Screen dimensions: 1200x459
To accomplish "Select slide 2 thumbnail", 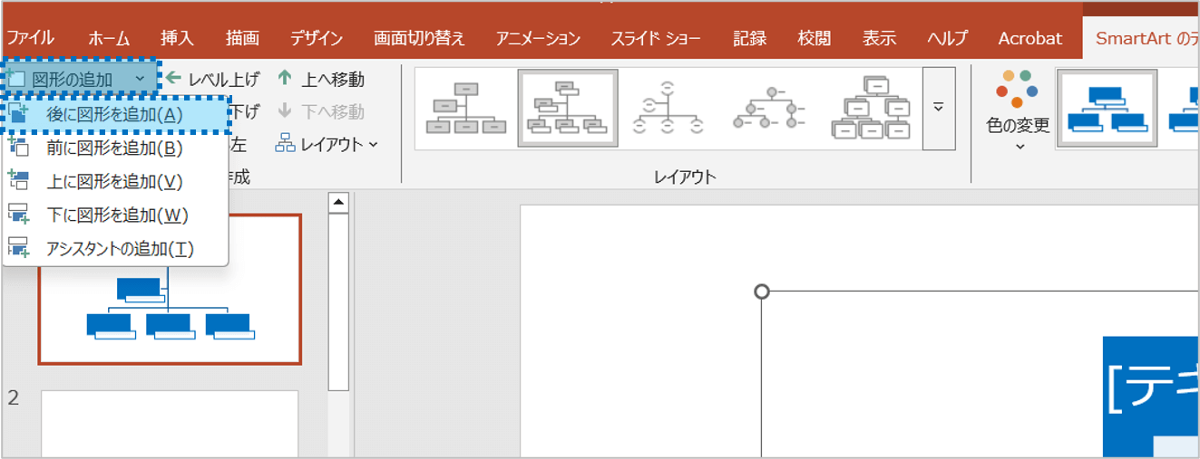I will 170,424.
